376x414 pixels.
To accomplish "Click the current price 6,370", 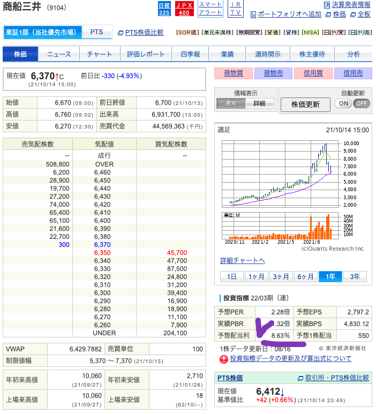I will coord(42,76).
